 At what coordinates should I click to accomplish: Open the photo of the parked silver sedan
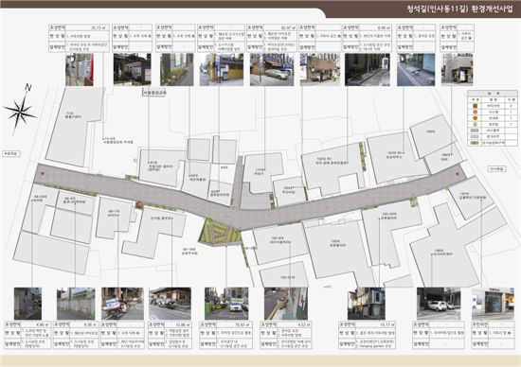(x=272, y=70)
